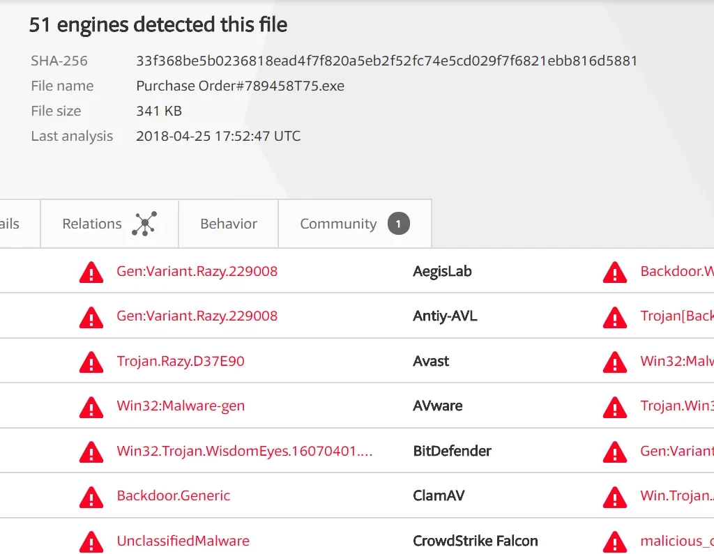The width and height of the screenshot is (714, 554).
Task: Click the '51 engines detected this file' heading
Action: tap(158, 24)
